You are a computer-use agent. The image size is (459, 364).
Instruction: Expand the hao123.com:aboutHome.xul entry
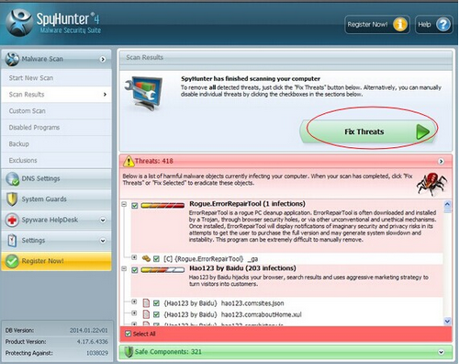134,313
